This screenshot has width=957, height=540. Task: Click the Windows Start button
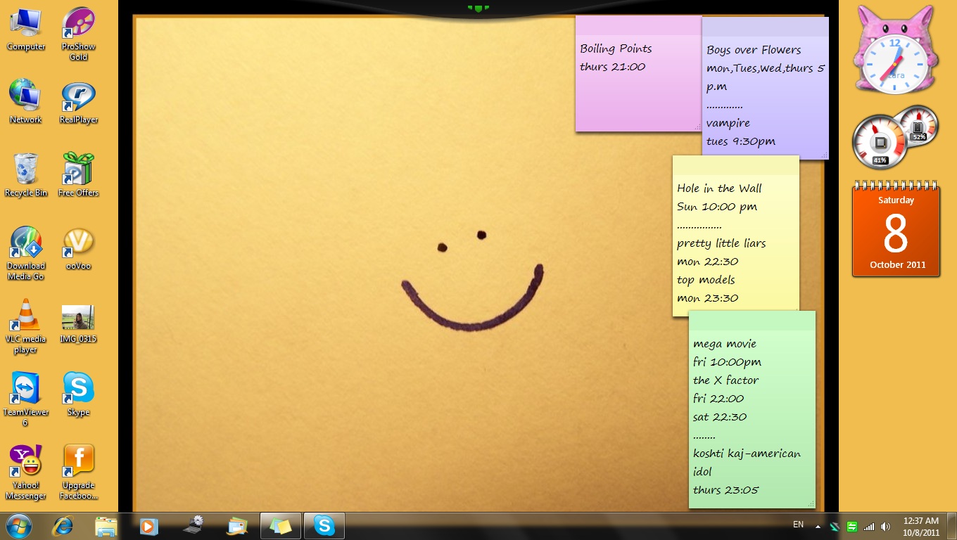pos(18,526)
